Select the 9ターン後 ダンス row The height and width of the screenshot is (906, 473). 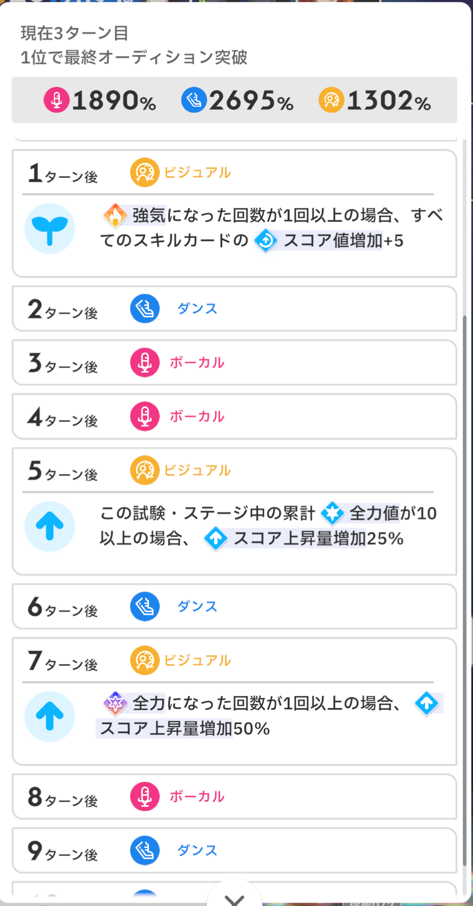pos(234,850)
